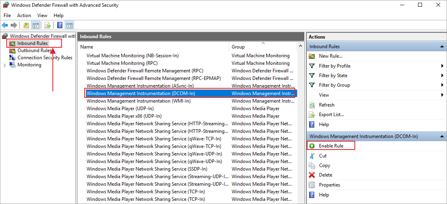Toggle the Show/Hide Action Pane toolbar icon
447x204 pixels.
(x=69, y=25)
